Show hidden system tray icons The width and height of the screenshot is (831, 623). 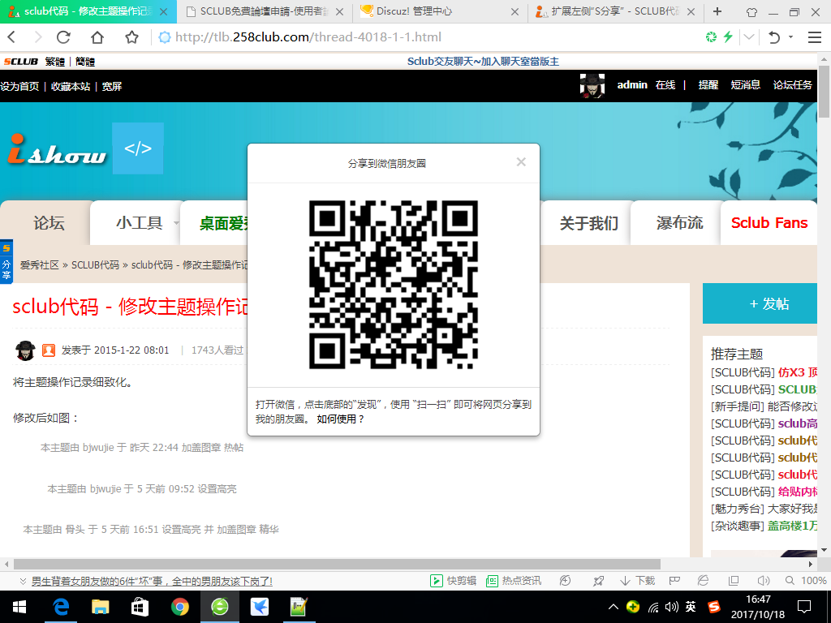[x=614, y=607]
